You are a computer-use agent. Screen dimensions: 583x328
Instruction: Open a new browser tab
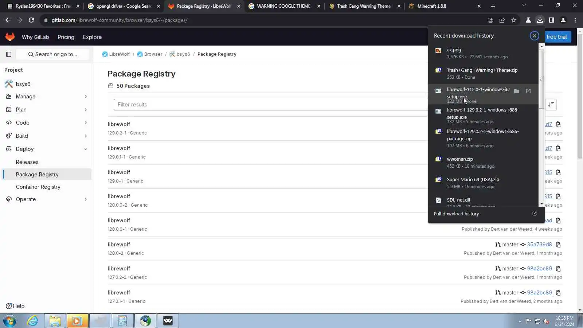click(493, 6)
